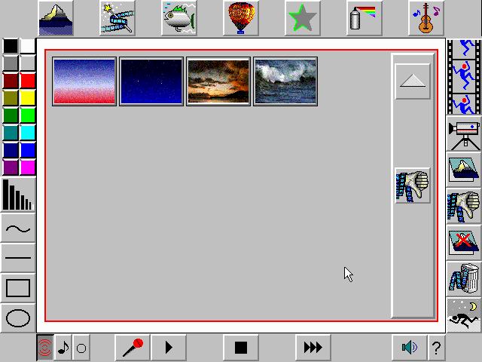The height and width of the screenshot is (362, 482).
Task: Pick the teal color swatch
Action: pyautogui.click(x=11, y=133)
